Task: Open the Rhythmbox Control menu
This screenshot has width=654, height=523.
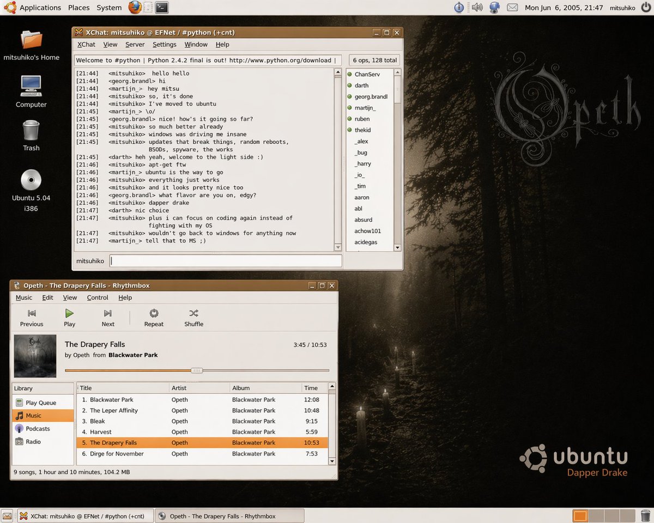Action: click(x=98, y=297)
